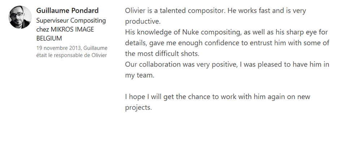
Task: Click the sentence starting "Olivier is a talented"
Action: pos(175,10)
